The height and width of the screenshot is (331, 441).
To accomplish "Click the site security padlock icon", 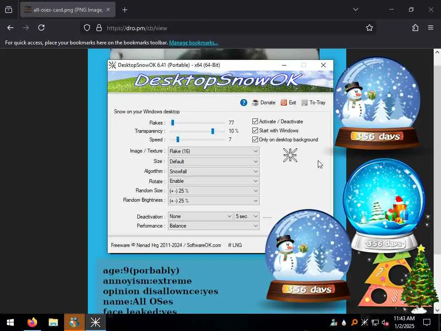I will (99, 28).
